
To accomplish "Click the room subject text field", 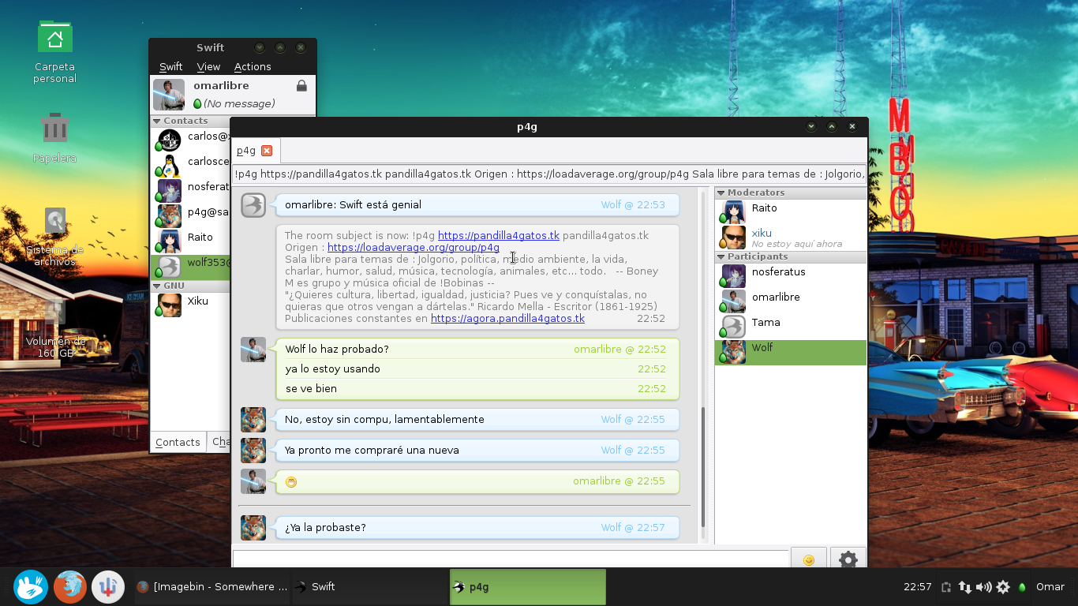I will click(x=549, y=174).
